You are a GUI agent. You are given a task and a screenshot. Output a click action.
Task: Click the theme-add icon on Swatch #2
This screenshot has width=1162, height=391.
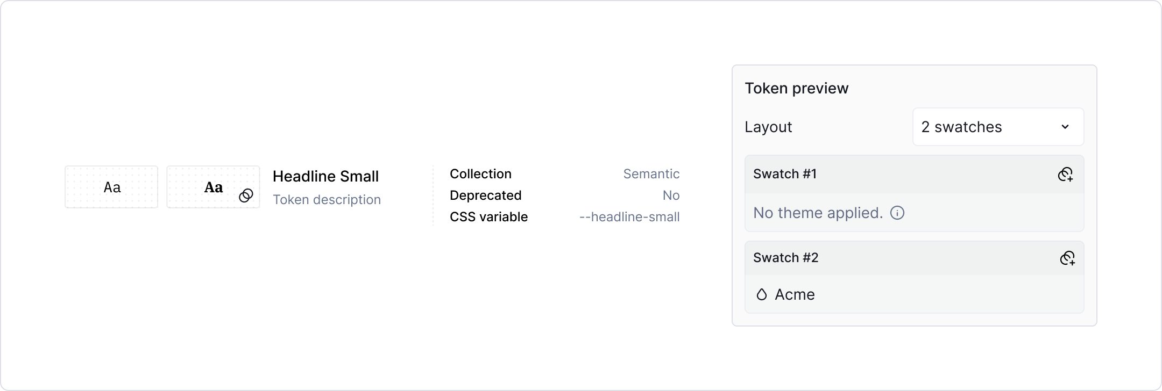click(x=1068, y=258)
